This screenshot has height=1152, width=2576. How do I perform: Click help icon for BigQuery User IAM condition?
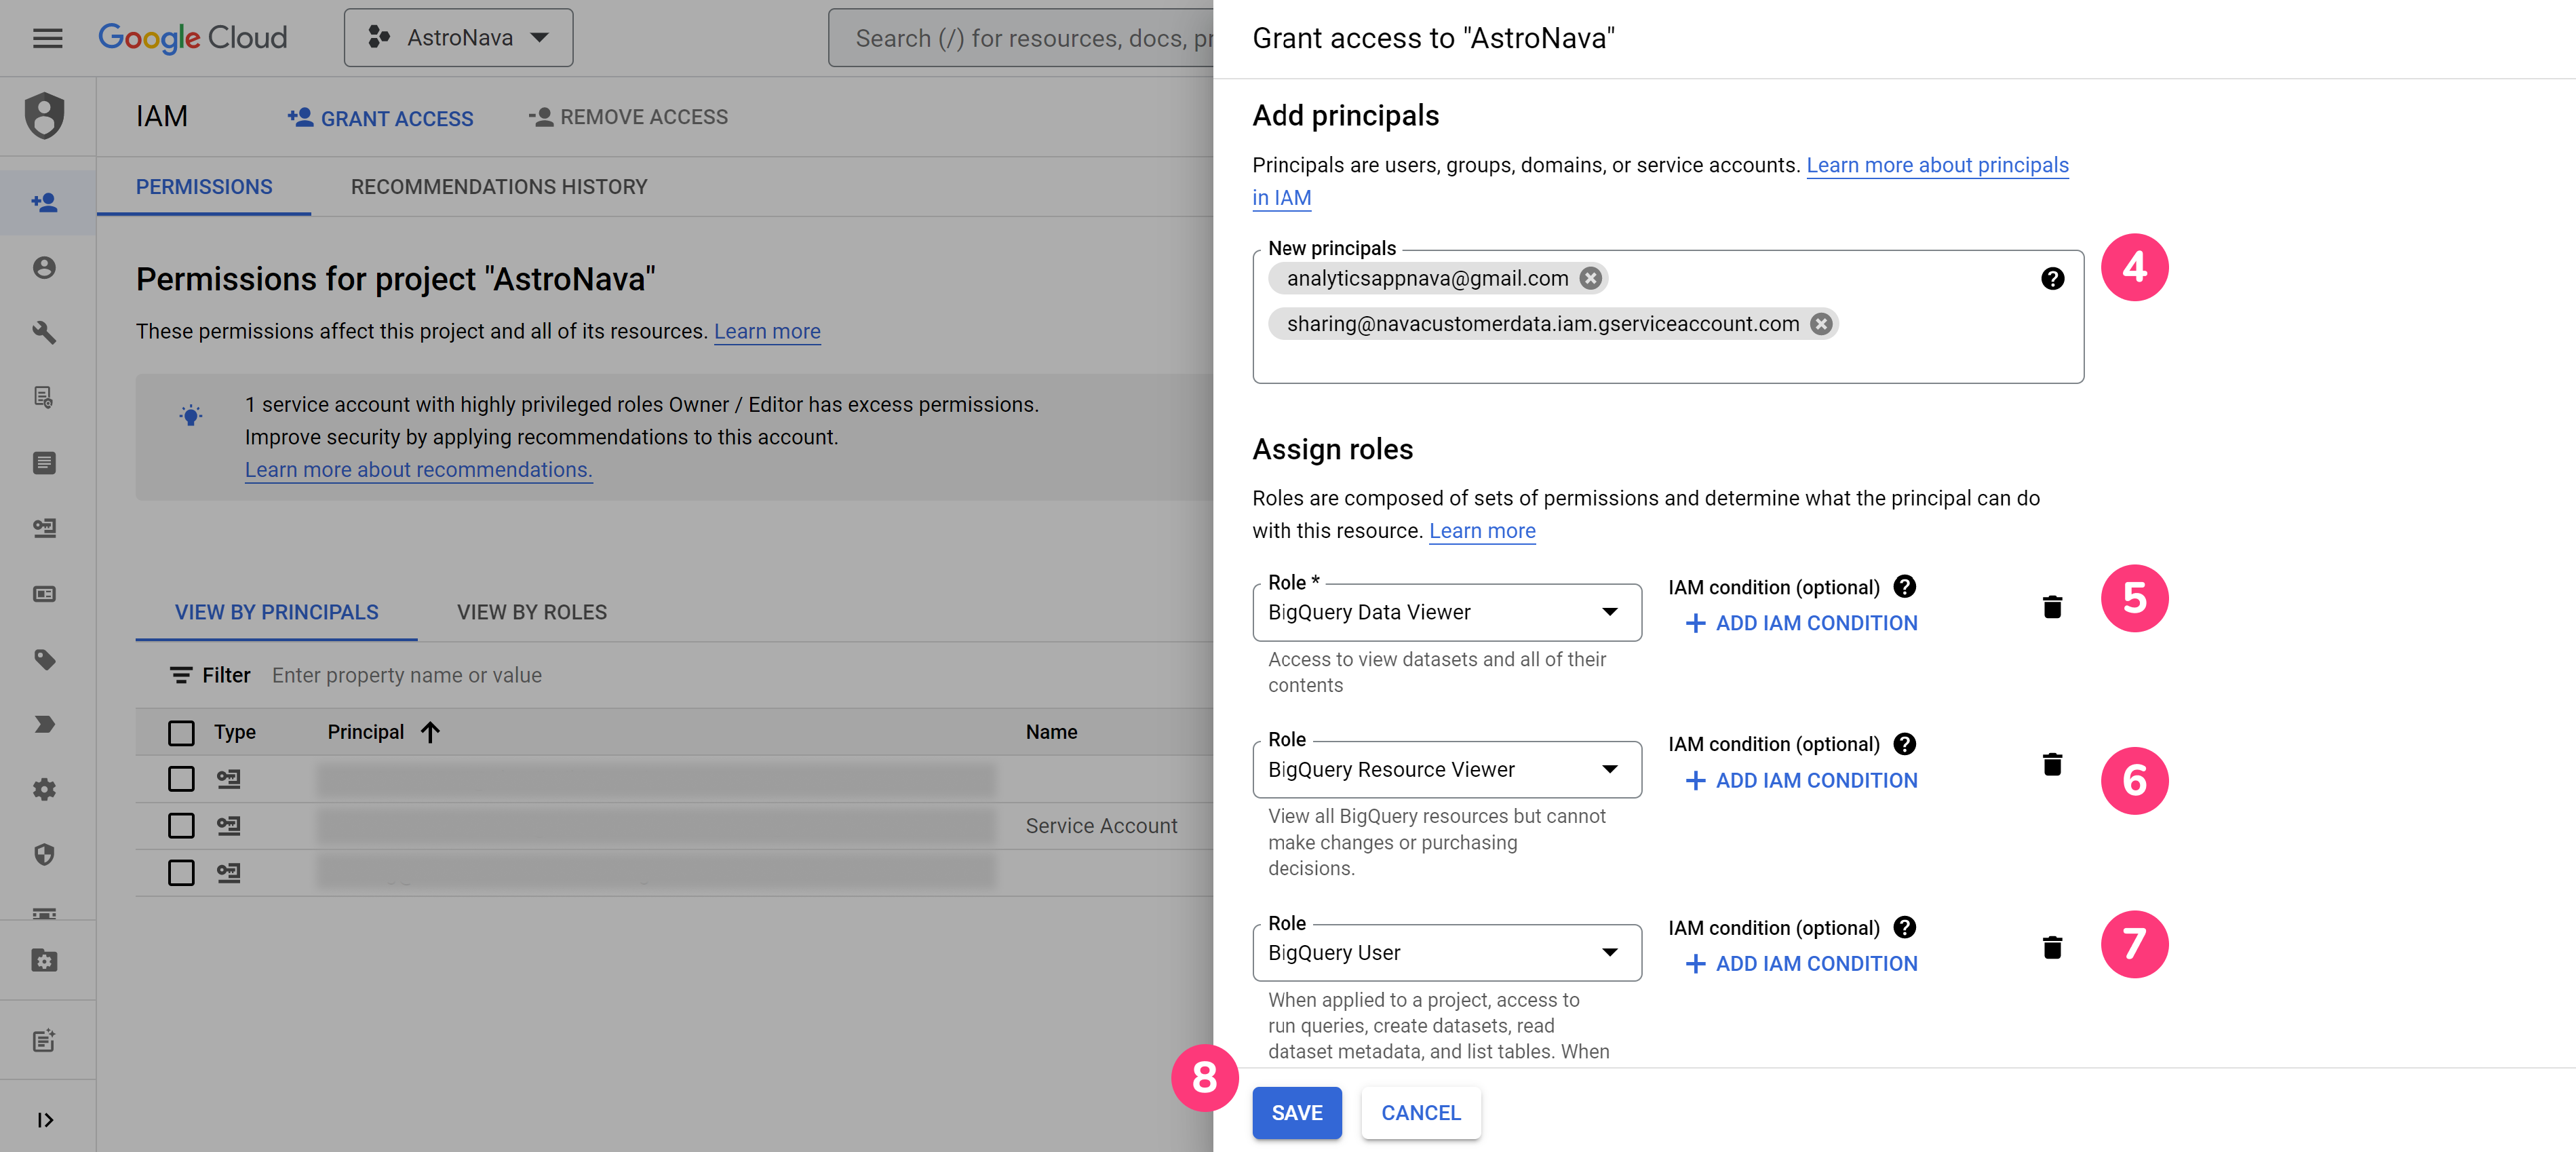tap(1904, 928)
